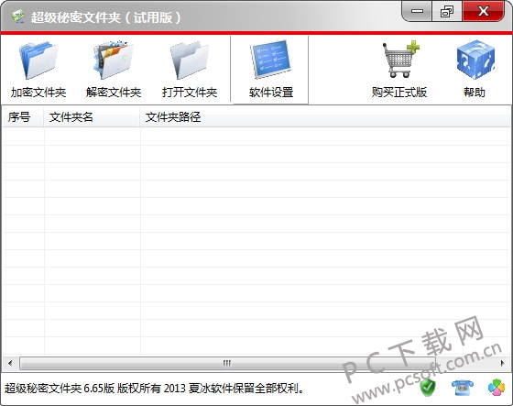
Task: Click the horizontal scrollbar thumb
Action: pos(227,363)
